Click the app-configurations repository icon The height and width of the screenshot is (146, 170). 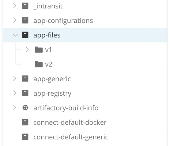point(25,21)
